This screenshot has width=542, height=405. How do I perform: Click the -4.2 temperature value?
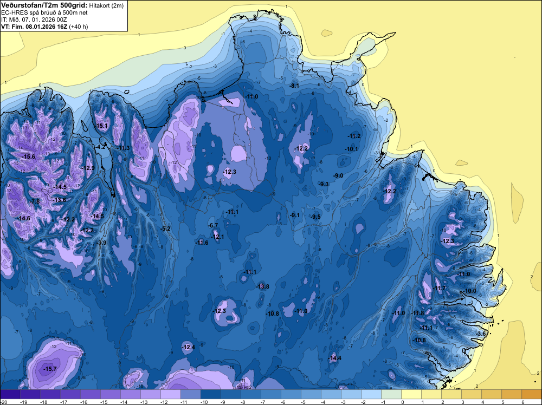tap(101, 147)
